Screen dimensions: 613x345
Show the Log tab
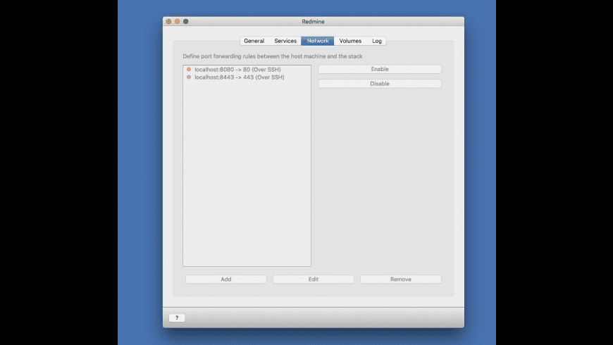click(x=377, y=41)
